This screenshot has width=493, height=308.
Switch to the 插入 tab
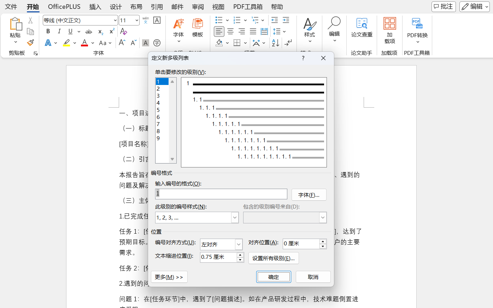coord(95,7)
